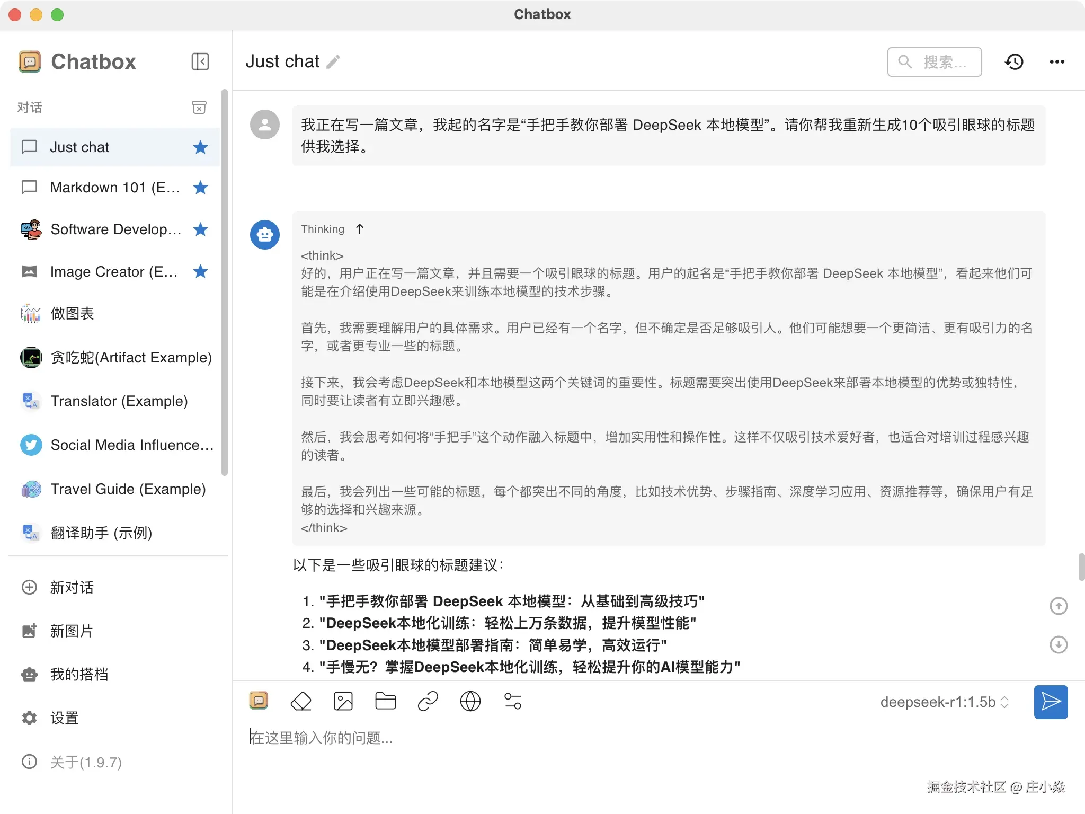The height and width of the screenshot is (814, 1085).
Task: Open conversation settings sliders icon
Action: coord(512,702)
